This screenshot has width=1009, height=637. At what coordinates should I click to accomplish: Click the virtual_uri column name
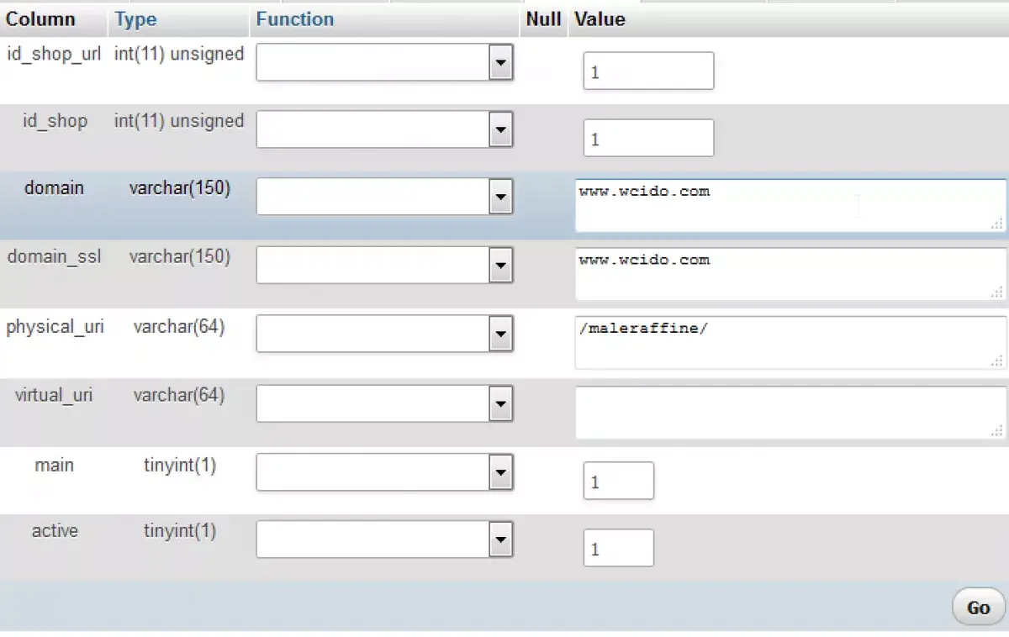pos(54,395)
